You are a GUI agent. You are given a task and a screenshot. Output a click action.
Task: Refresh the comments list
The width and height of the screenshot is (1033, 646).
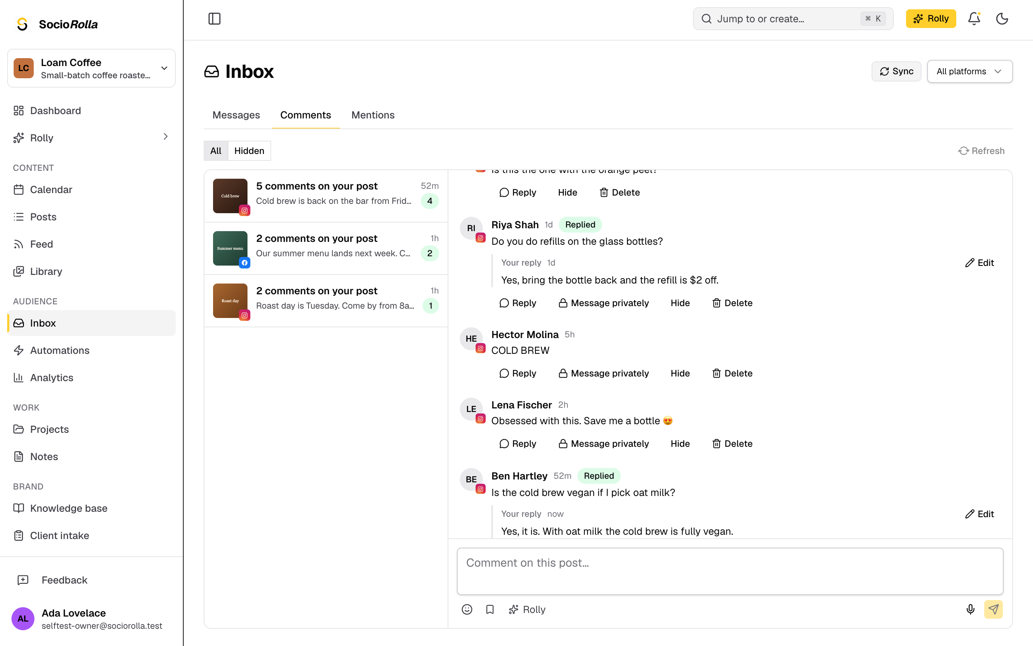click(981, 151)
